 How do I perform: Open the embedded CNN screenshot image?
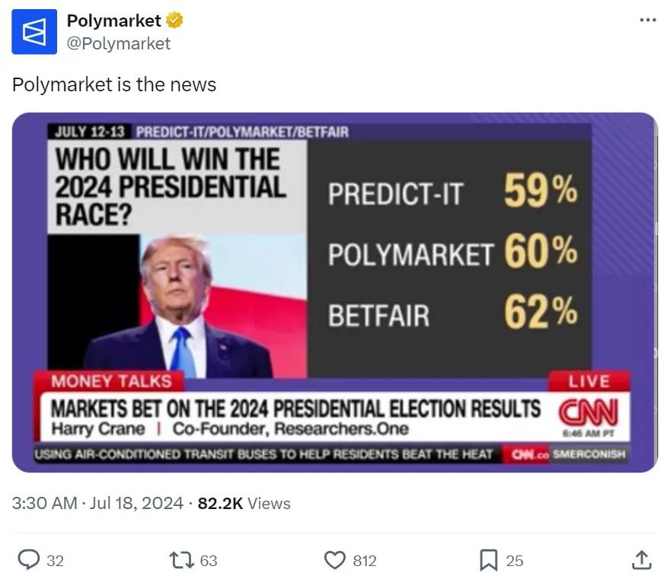330,294
